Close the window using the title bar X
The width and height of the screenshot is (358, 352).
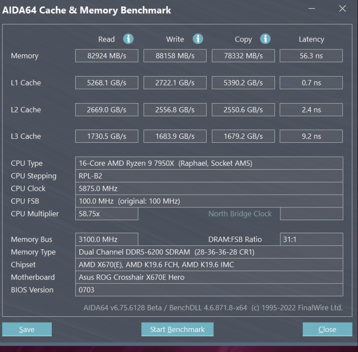tap(342, 9)
